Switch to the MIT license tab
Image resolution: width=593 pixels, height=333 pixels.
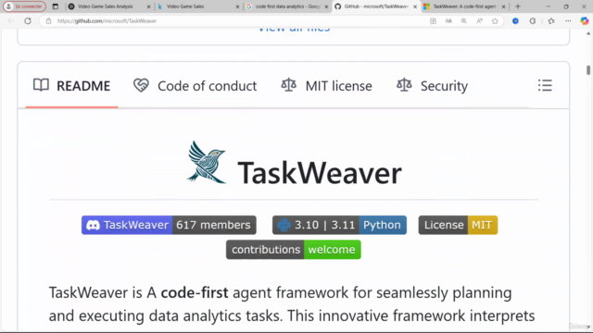326,86
